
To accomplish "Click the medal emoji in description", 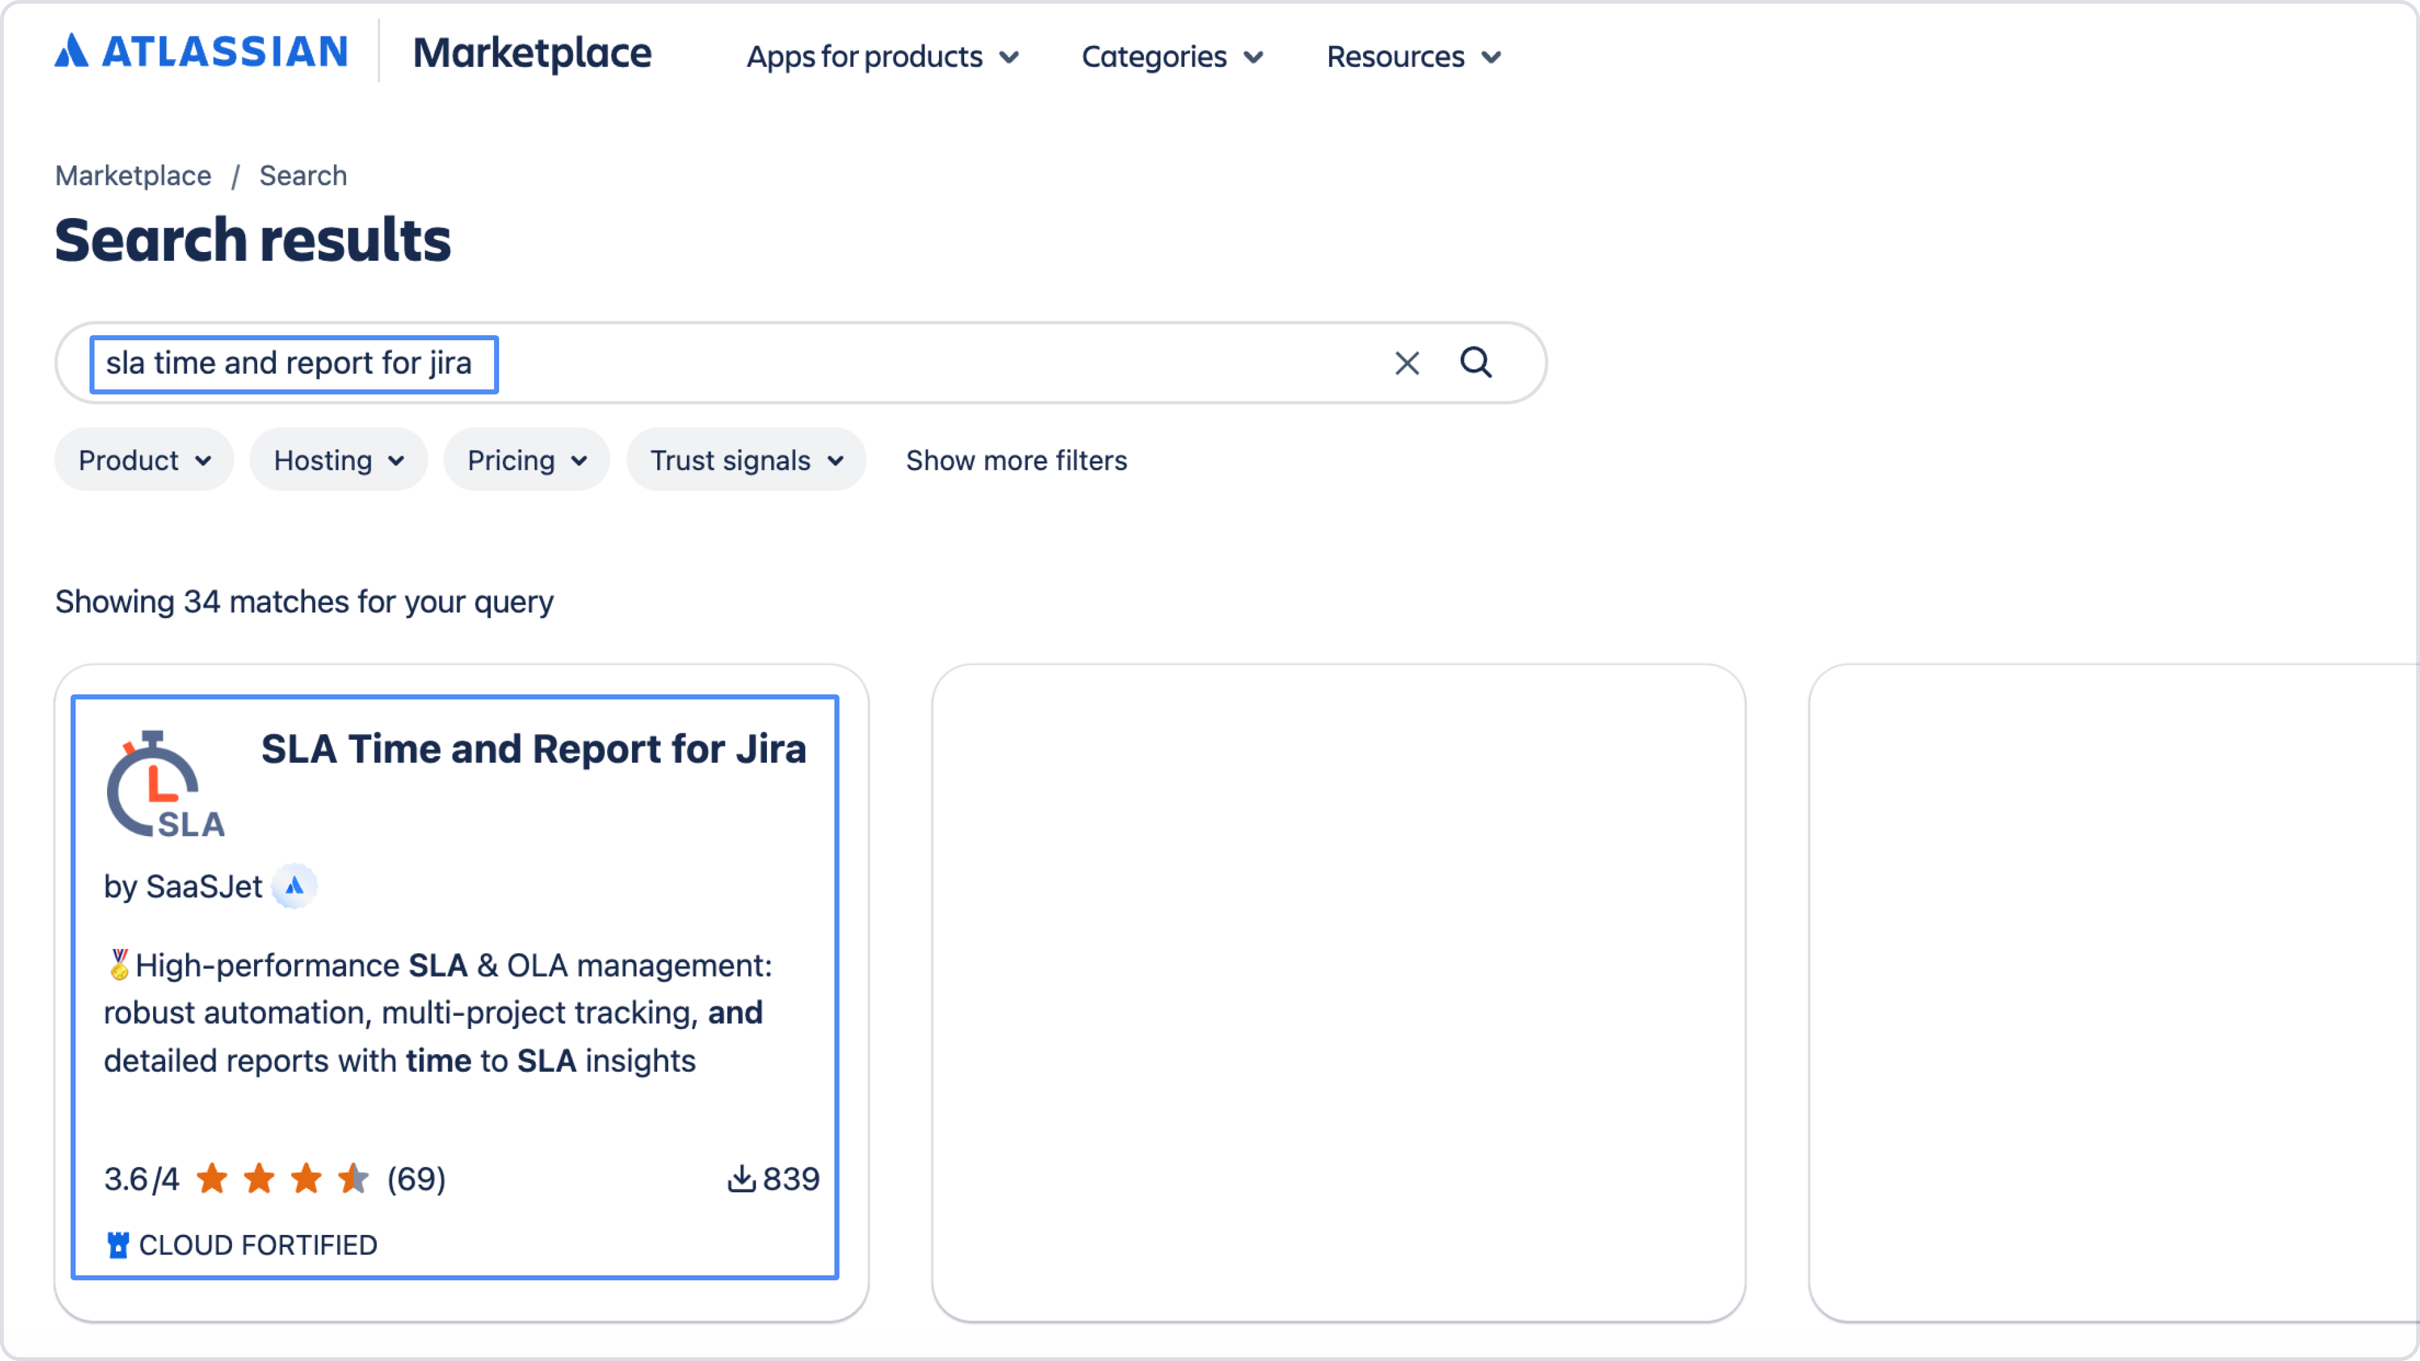I will pyautogui.click(x=118, y=965).
